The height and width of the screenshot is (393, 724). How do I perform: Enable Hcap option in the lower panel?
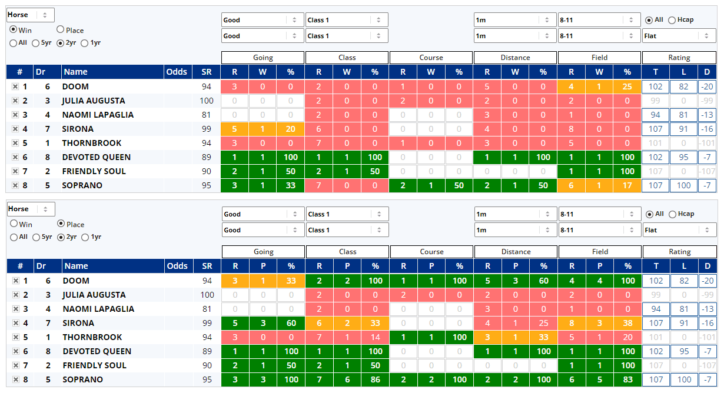click(672, 214)
